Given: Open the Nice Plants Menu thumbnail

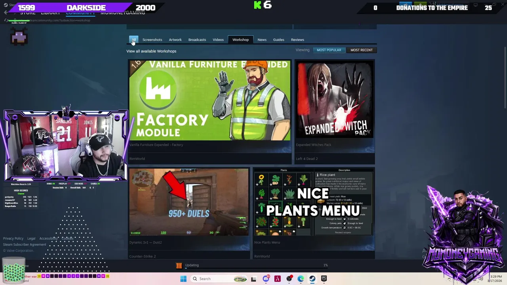Looking at the screenshot, I should (x=314, y=202).
